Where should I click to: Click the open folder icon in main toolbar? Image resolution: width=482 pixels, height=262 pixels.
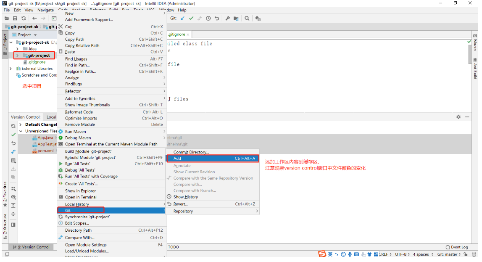pos(7,19)
